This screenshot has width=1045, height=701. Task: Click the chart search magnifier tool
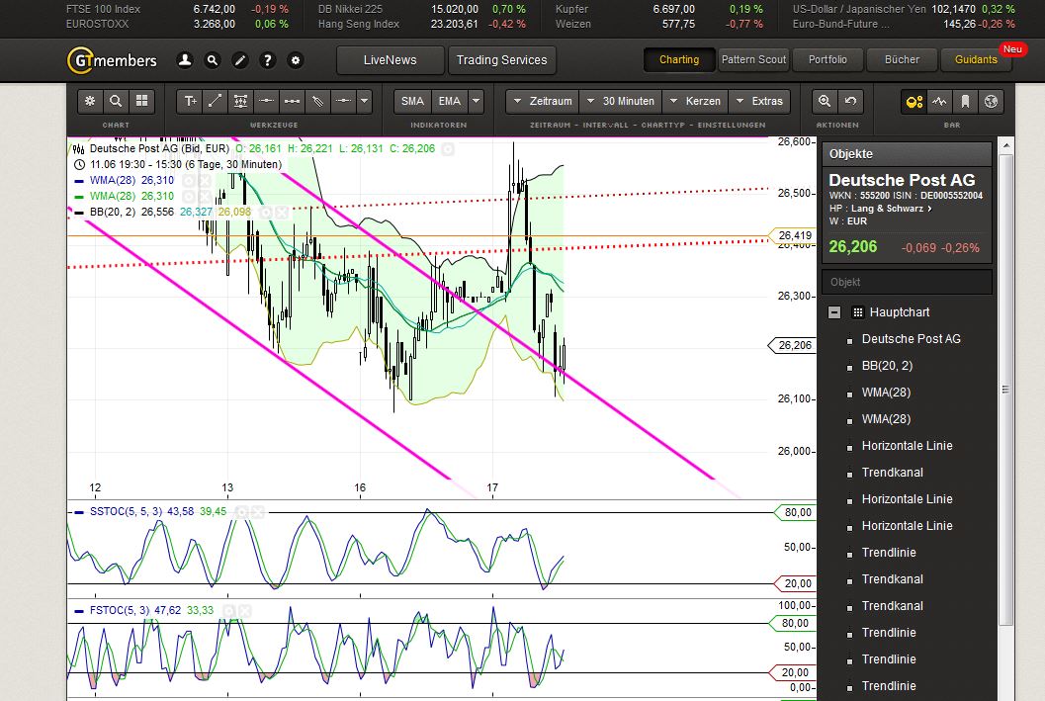pyautogui.click(x=116, y=101)
